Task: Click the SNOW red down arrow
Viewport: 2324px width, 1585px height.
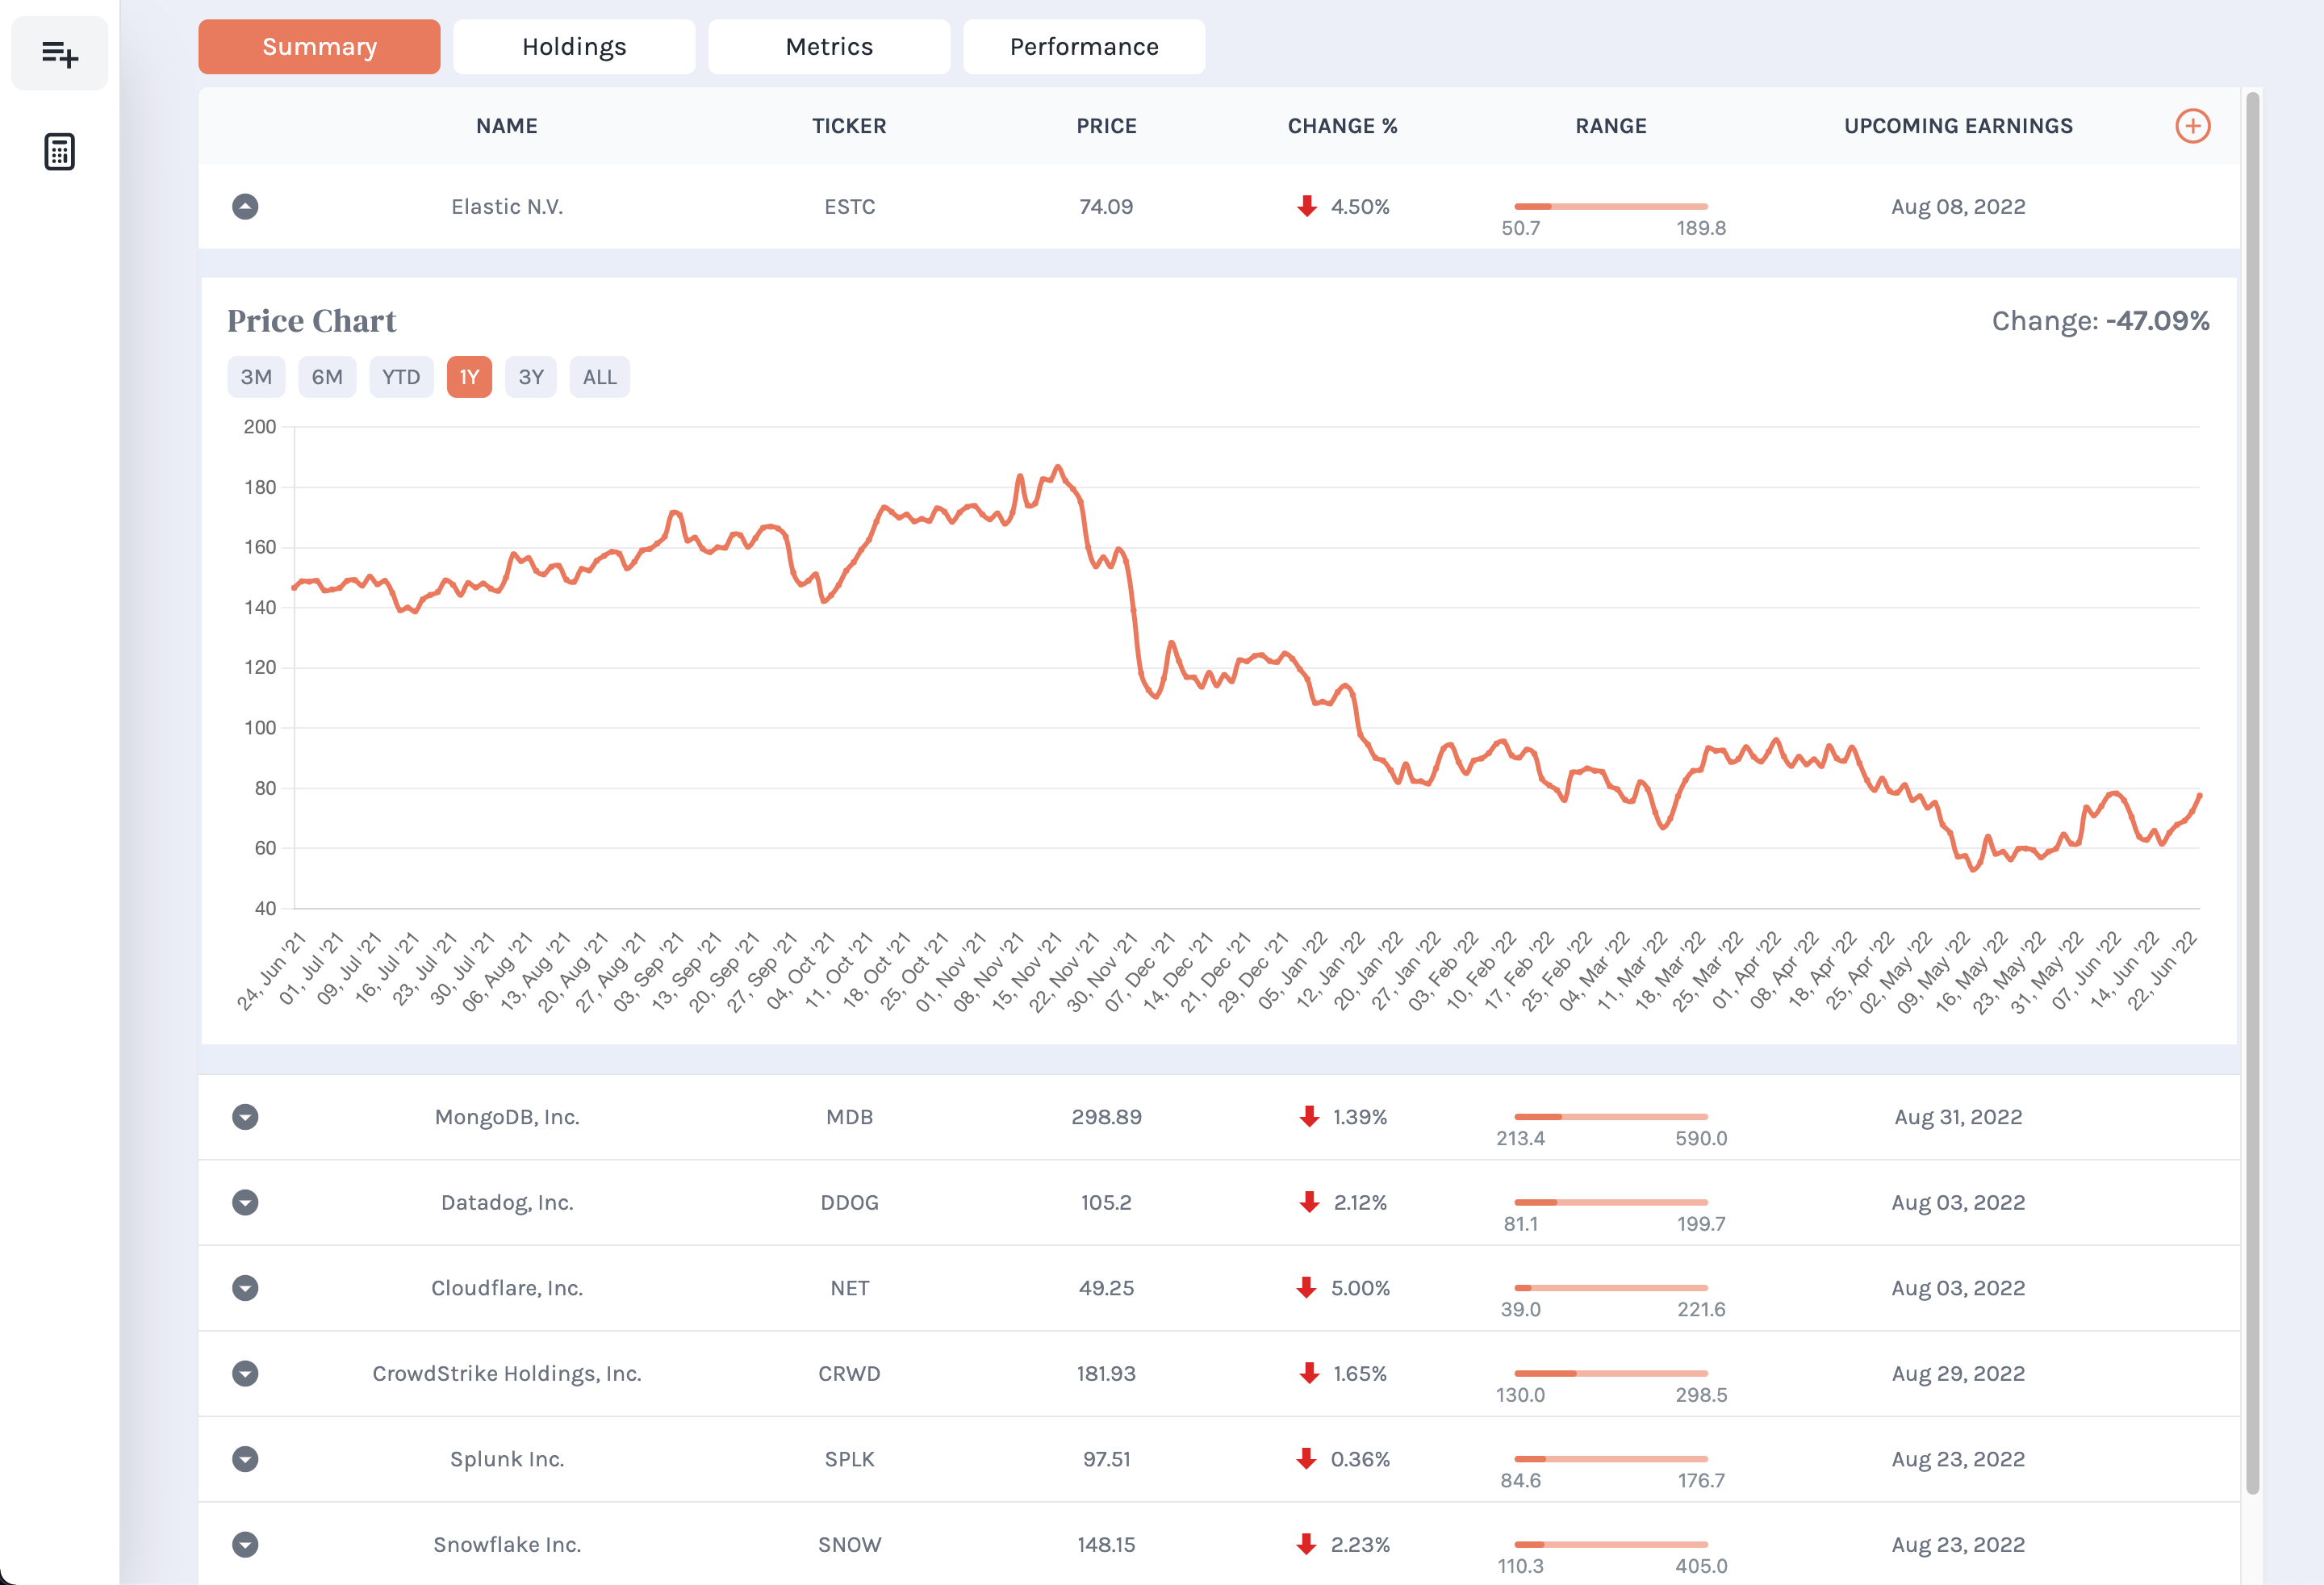Action: click(1306, 1544)
